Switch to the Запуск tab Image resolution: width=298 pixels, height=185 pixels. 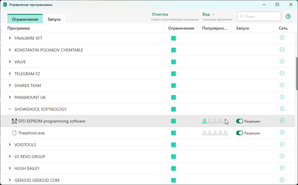click(x=54, y=19)
